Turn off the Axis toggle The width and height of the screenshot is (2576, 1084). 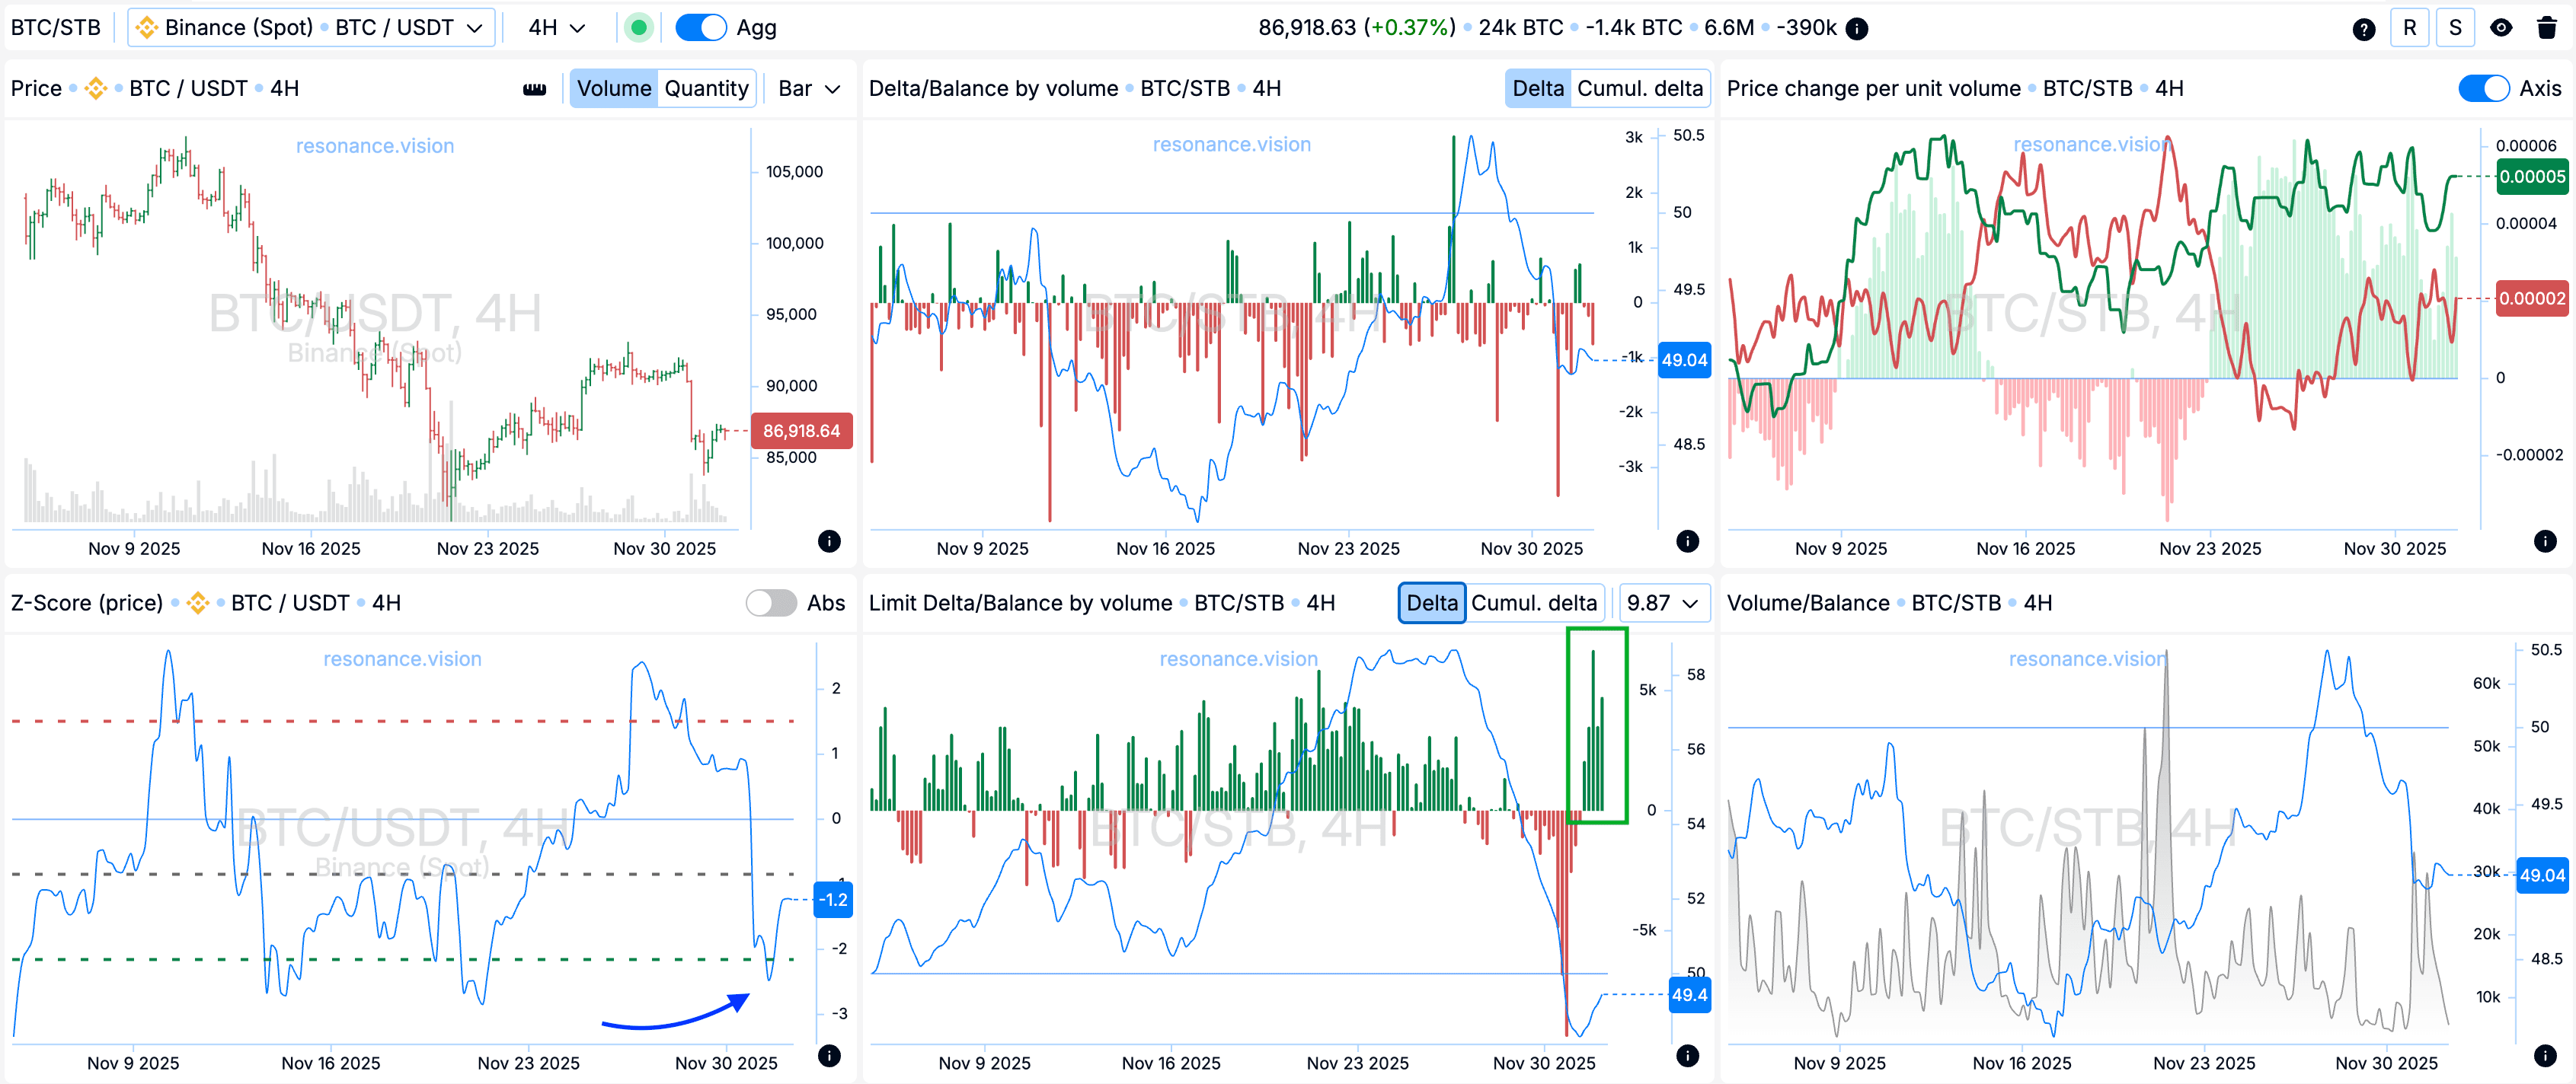(x=2484, y=89)
